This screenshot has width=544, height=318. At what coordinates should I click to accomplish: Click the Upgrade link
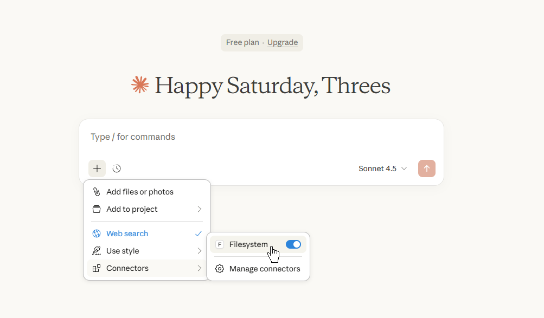pos(283,42)
